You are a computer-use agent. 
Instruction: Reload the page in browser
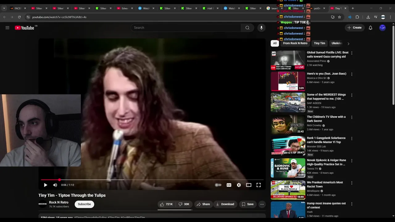point(19,17)
